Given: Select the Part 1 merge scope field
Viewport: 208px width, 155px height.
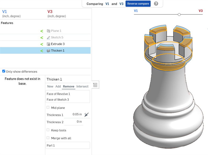Looking at the screenshot, I should tap(68, 145).
